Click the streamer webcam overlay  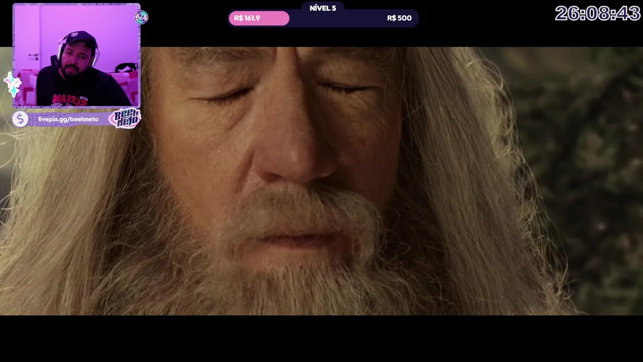pos(76,56)
